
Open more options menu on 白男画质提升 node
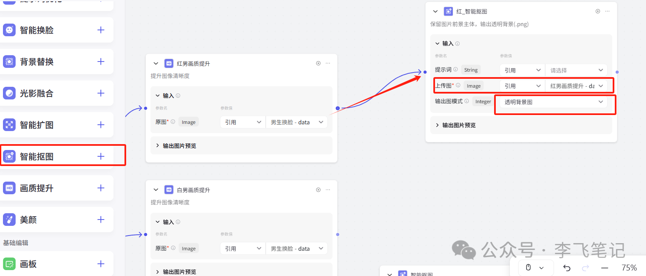328,190
